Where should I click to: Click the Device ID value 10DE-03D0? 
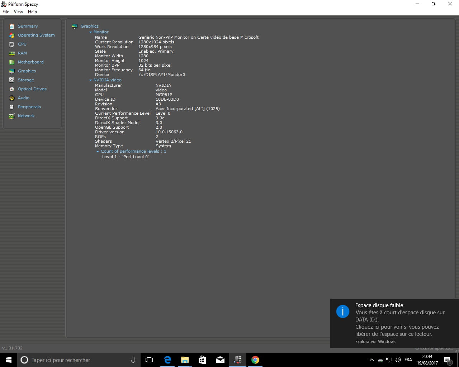tap(167, 99)
